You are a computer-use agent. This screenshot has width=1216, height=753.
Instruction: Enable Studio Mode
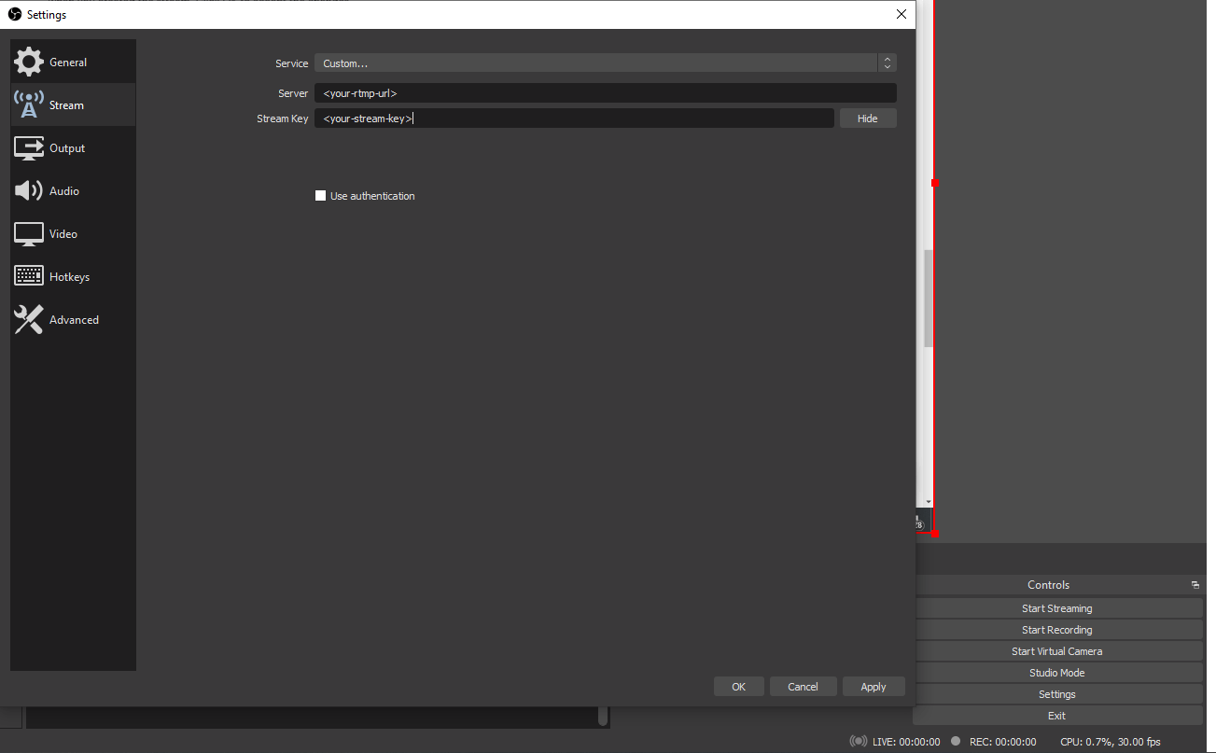coord(1056,672)
